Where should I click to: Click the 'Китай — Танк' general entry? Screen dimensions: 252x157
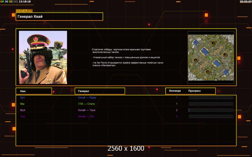tap(87, 110)
